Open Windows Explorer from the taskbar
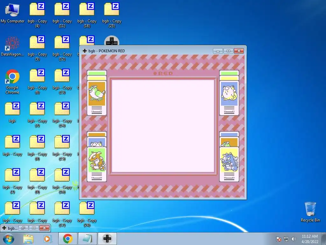 (28, 239)
